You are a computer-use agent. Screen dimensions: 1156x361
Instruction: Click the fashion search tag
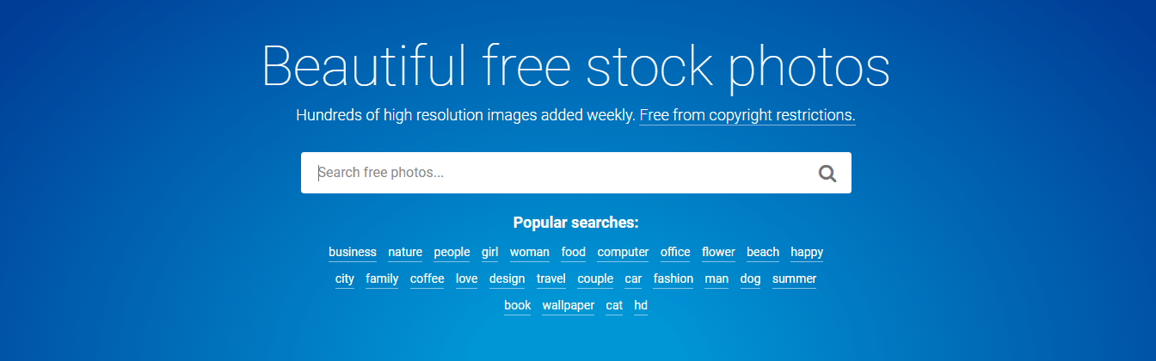(673, 278)
